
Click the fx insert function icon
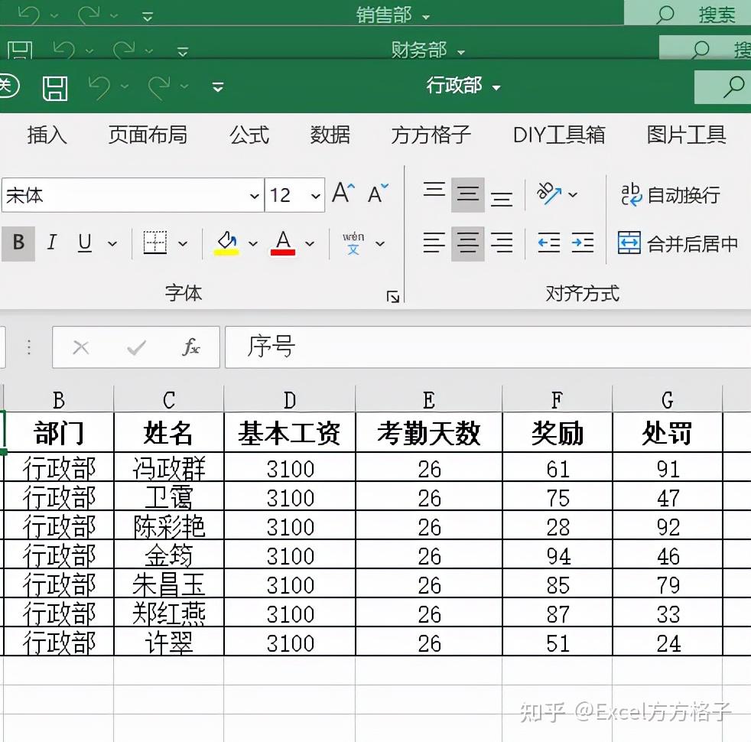pos(191,347)
